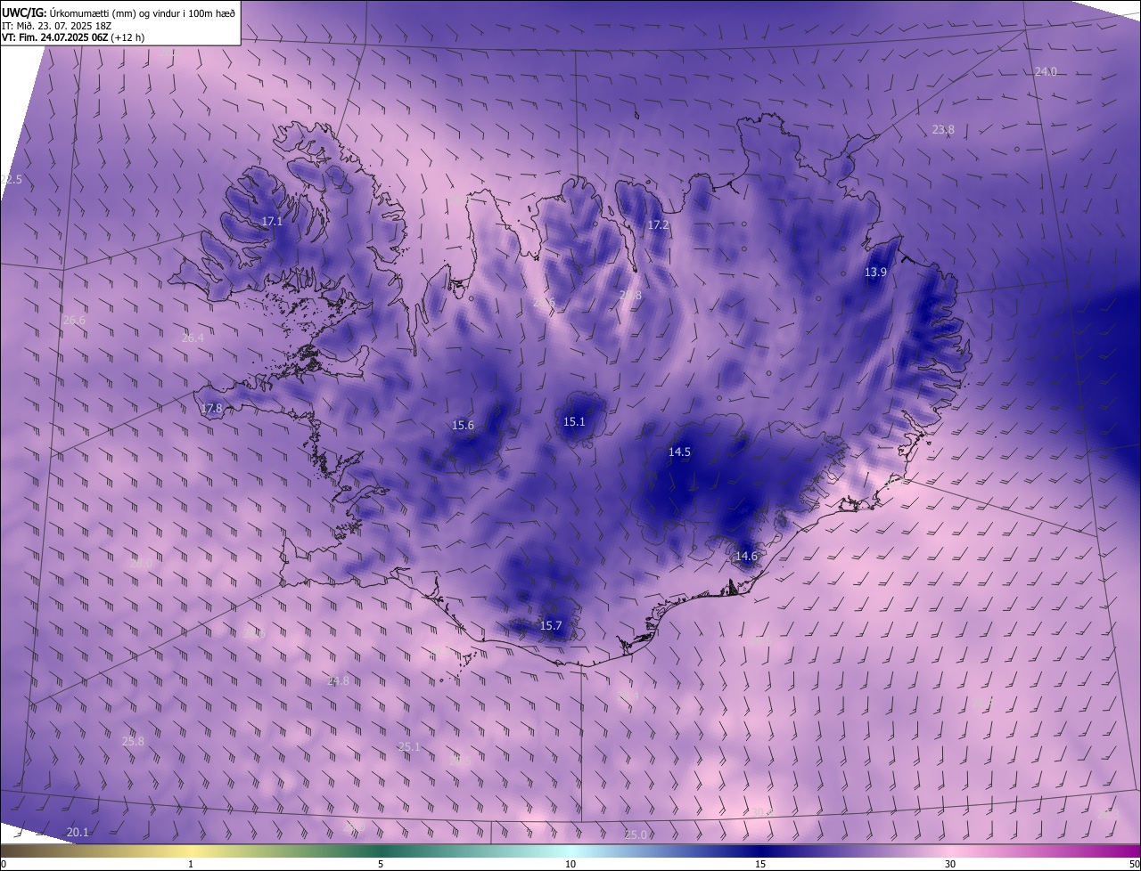The width and height of the screenshot is (1141, 871).
Task: Click the legend tick label 1
Action: (x=192, y=865)
